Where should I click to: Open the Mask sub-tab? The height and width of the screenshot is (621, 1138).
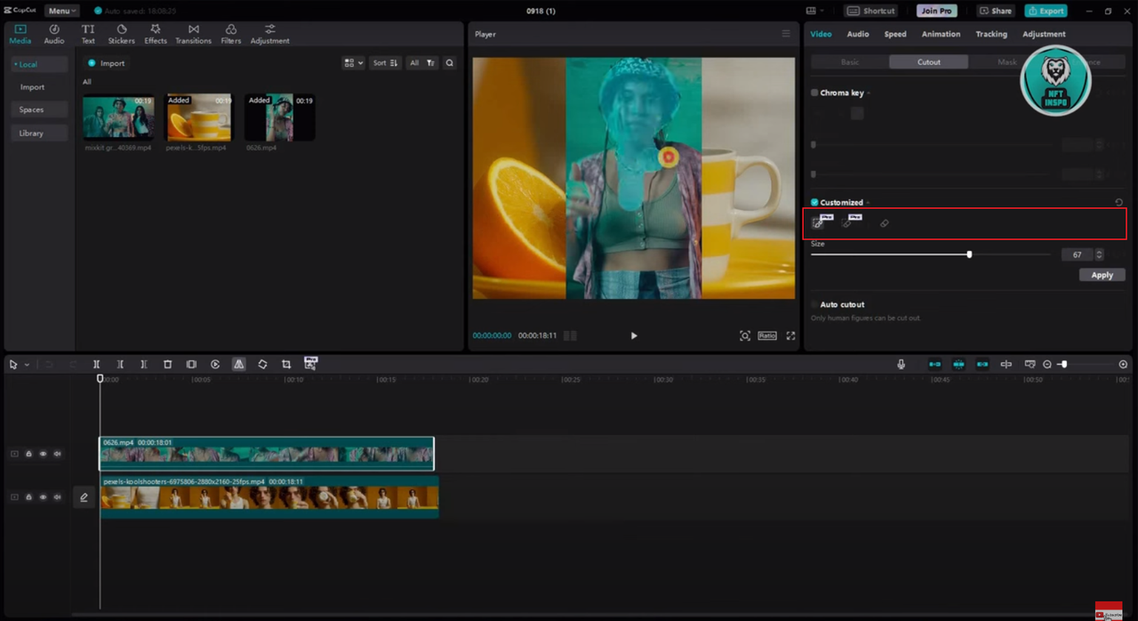(1006, 62)
